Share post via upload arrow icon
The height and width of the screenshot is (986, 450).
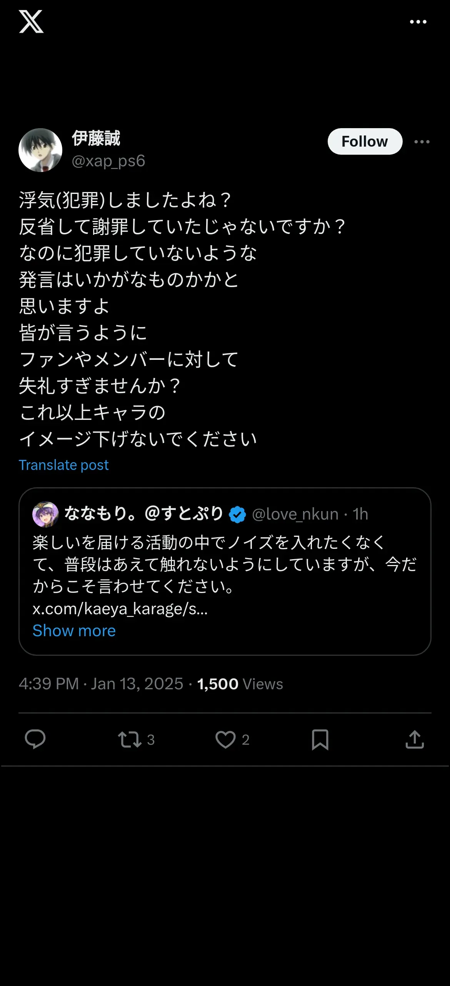415,739
